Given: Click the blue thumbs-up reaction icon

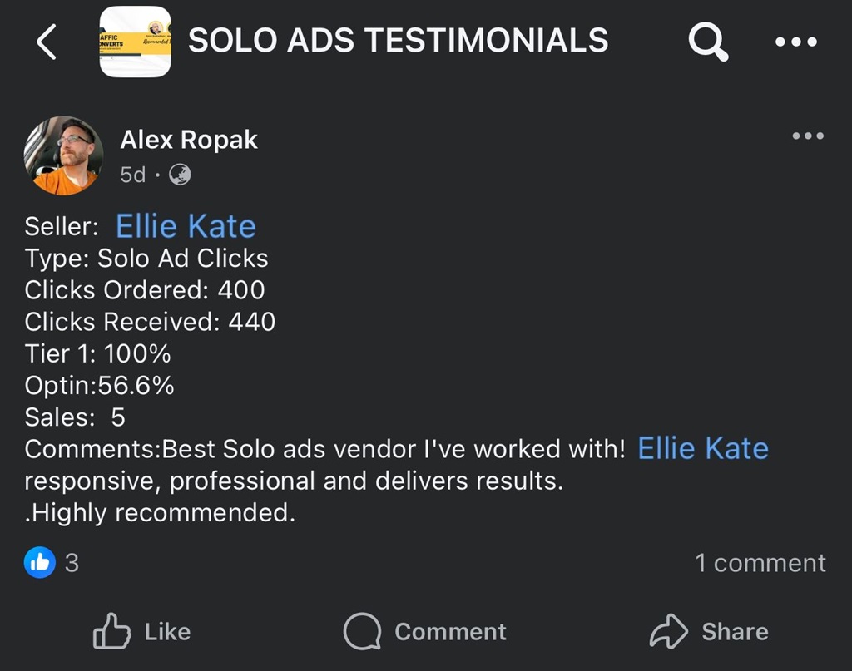Looking at the screenshot, I should 40,563.
